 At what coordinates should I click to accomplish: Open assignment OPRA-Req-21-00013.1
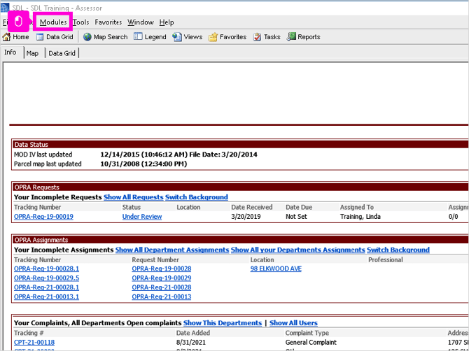[x=47, y=297]
